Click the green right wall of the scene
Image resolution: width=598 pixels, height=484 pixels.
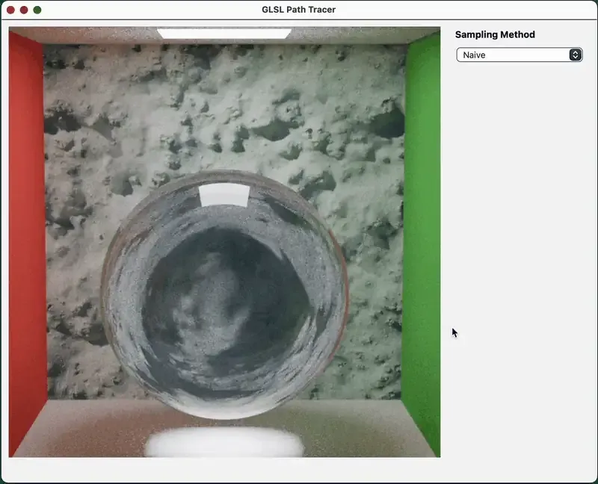[x=422, y=239]
